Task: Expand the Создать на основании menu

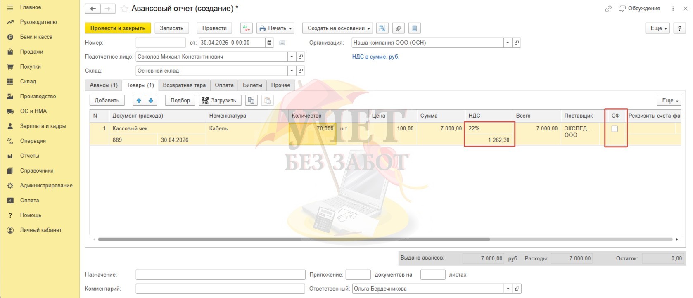Action: [337, 28]
